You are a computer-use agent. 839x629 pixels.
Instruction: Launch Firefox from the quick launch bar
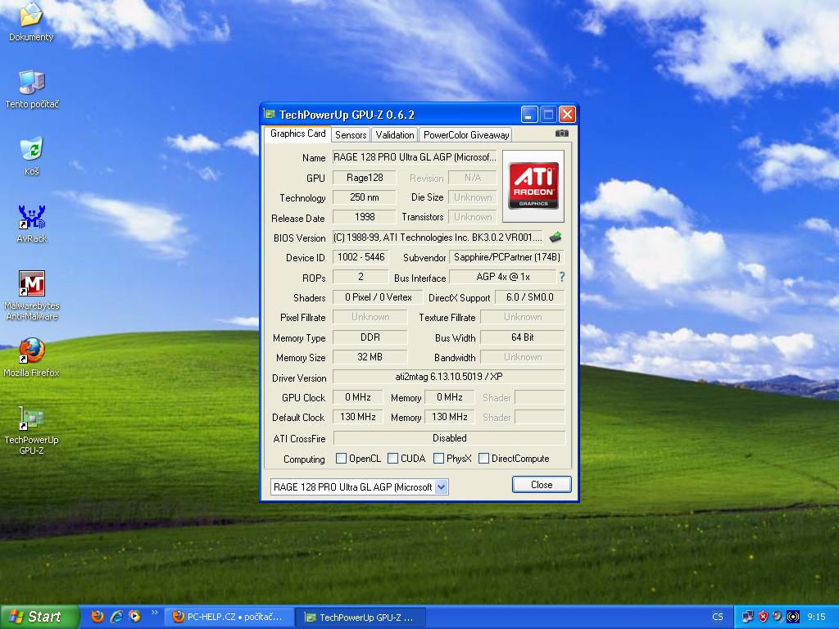98,617
